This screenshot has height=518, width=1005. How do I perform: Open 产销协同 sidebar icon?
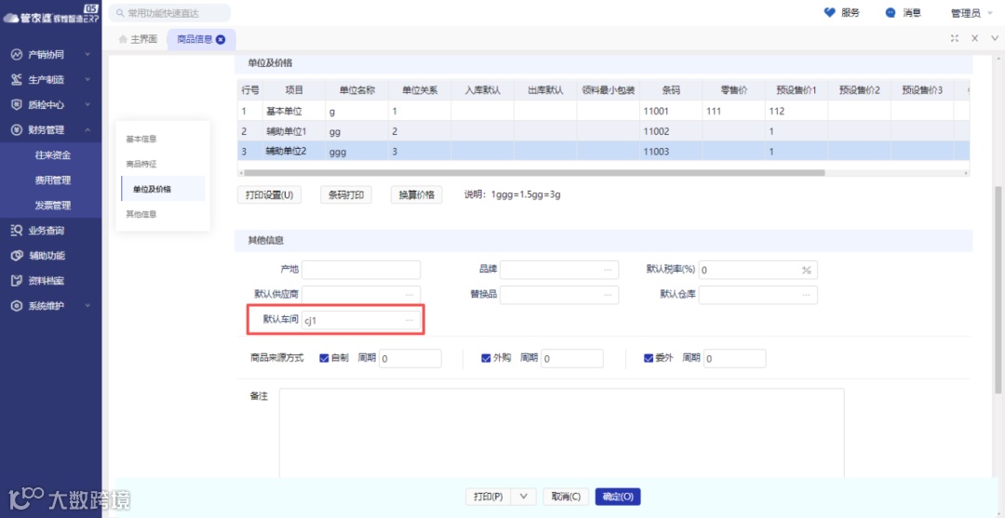[x=18, y=55]
